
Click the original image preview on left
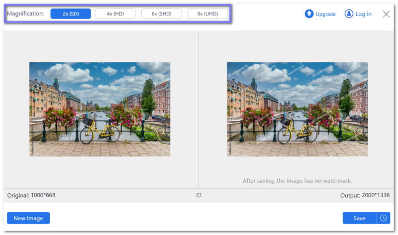pyautogui.click(x=99, y=109)
